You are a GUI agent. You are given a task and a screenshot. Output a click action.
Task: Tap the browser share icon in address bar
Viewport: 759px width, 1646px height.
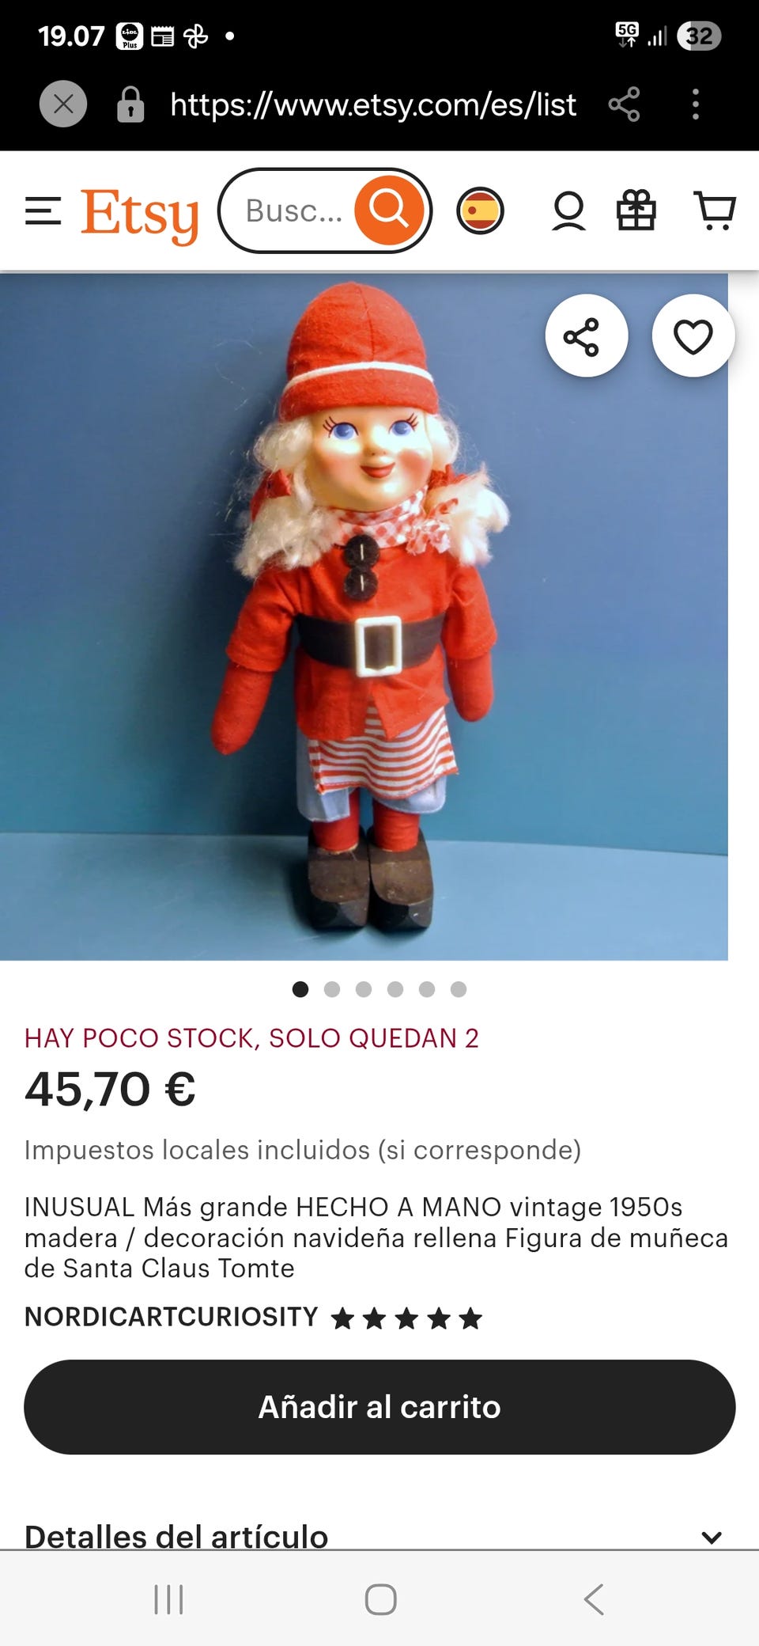[x=625, y=104]
